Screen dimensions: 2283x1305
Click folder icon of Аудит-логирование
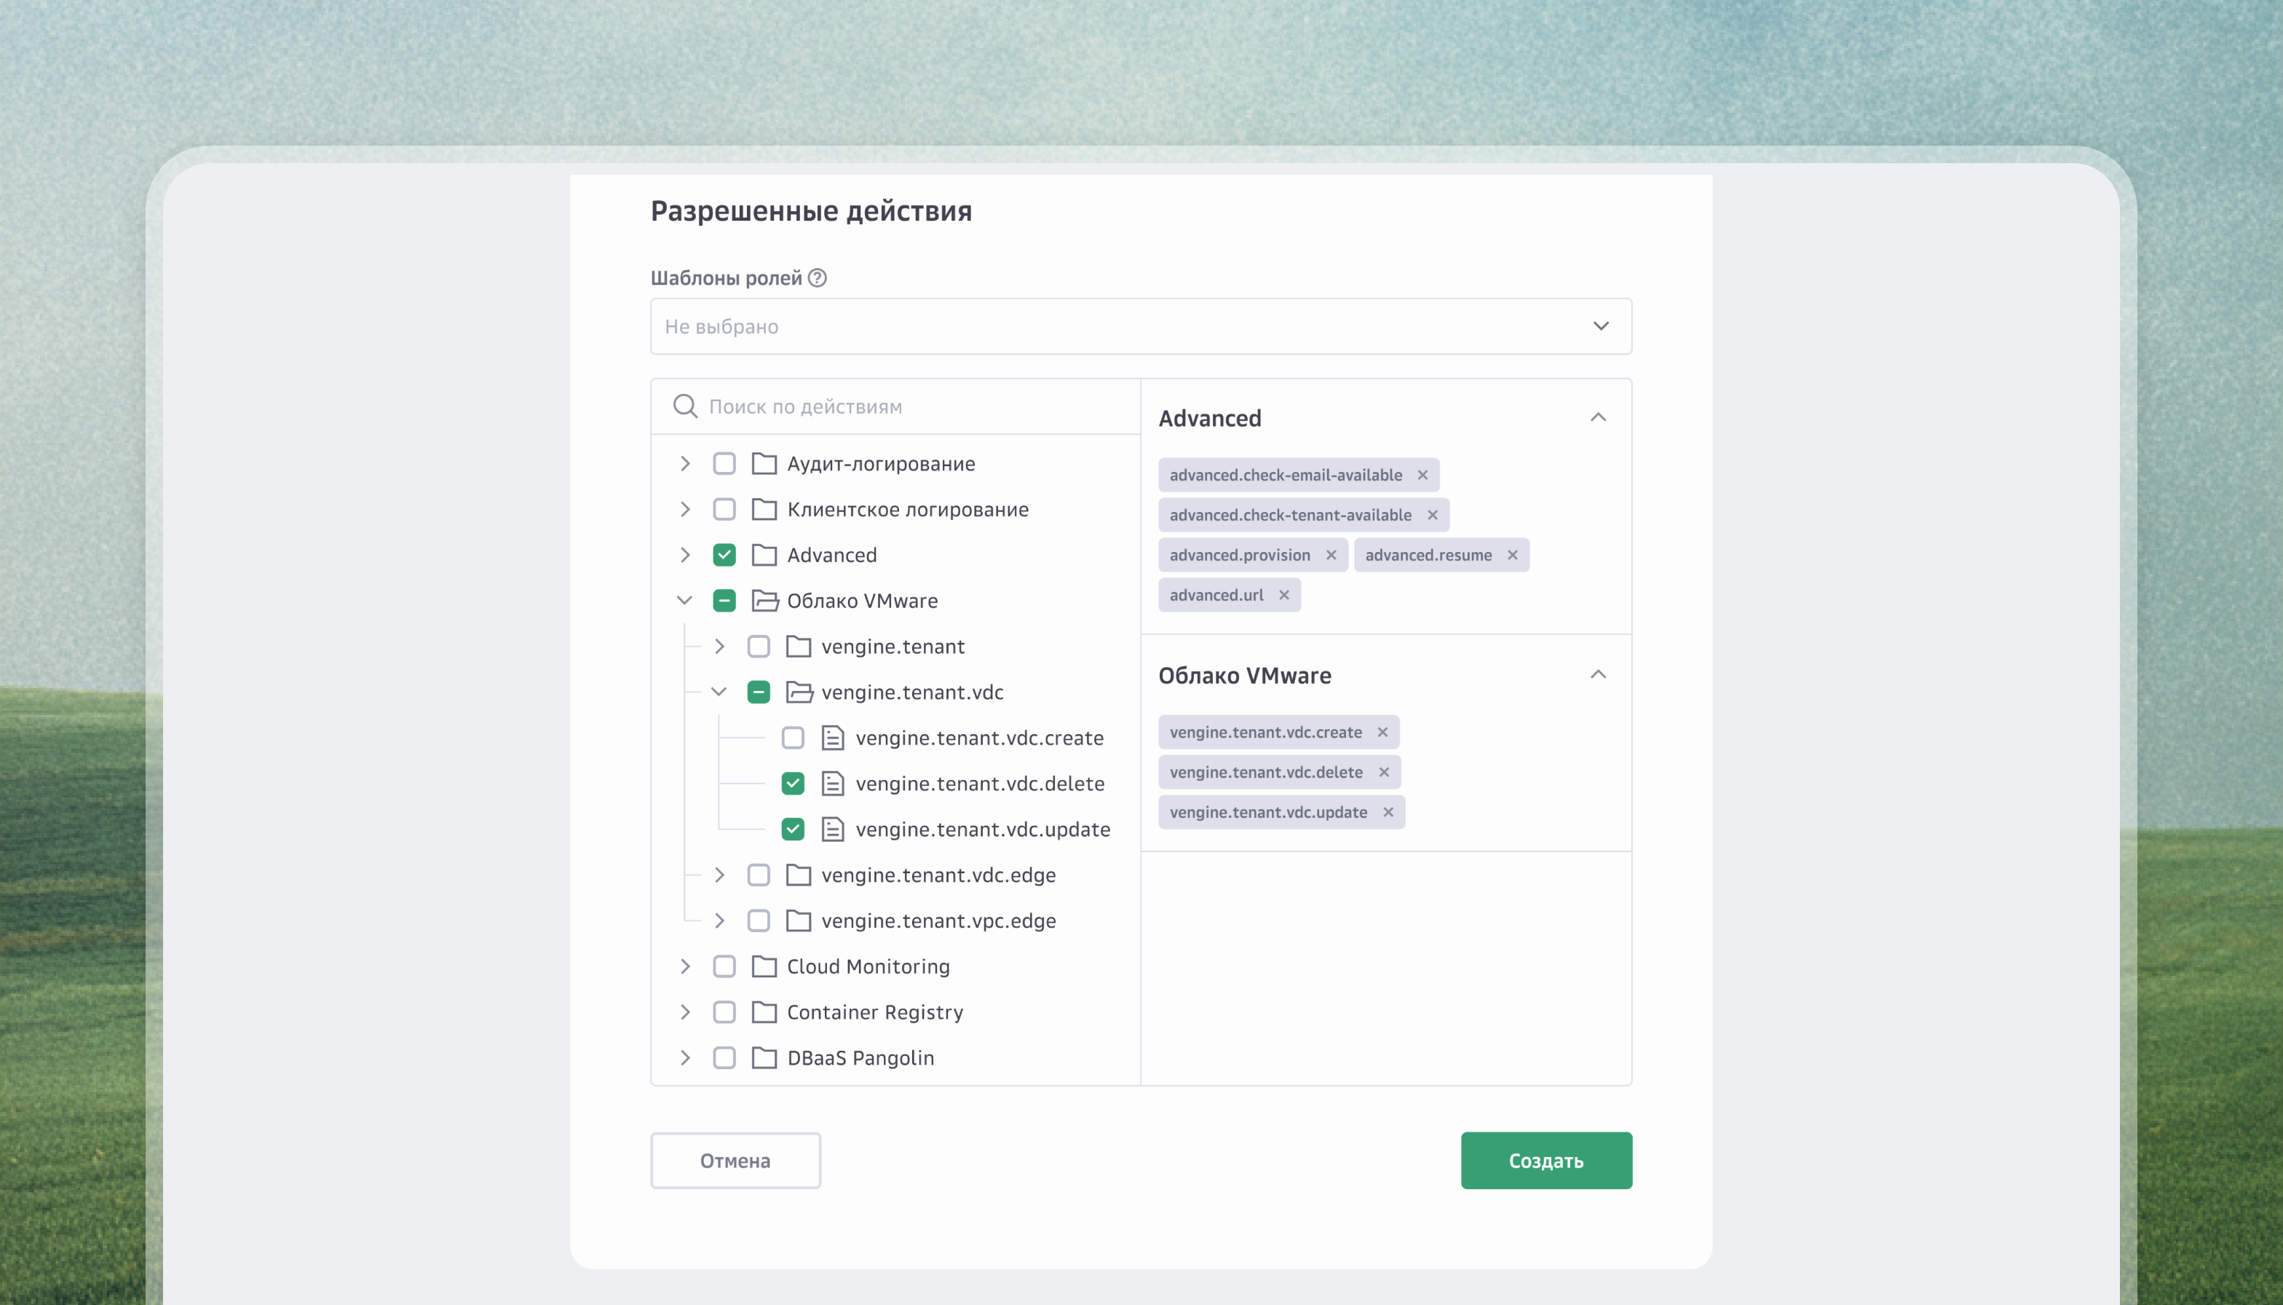764,463
